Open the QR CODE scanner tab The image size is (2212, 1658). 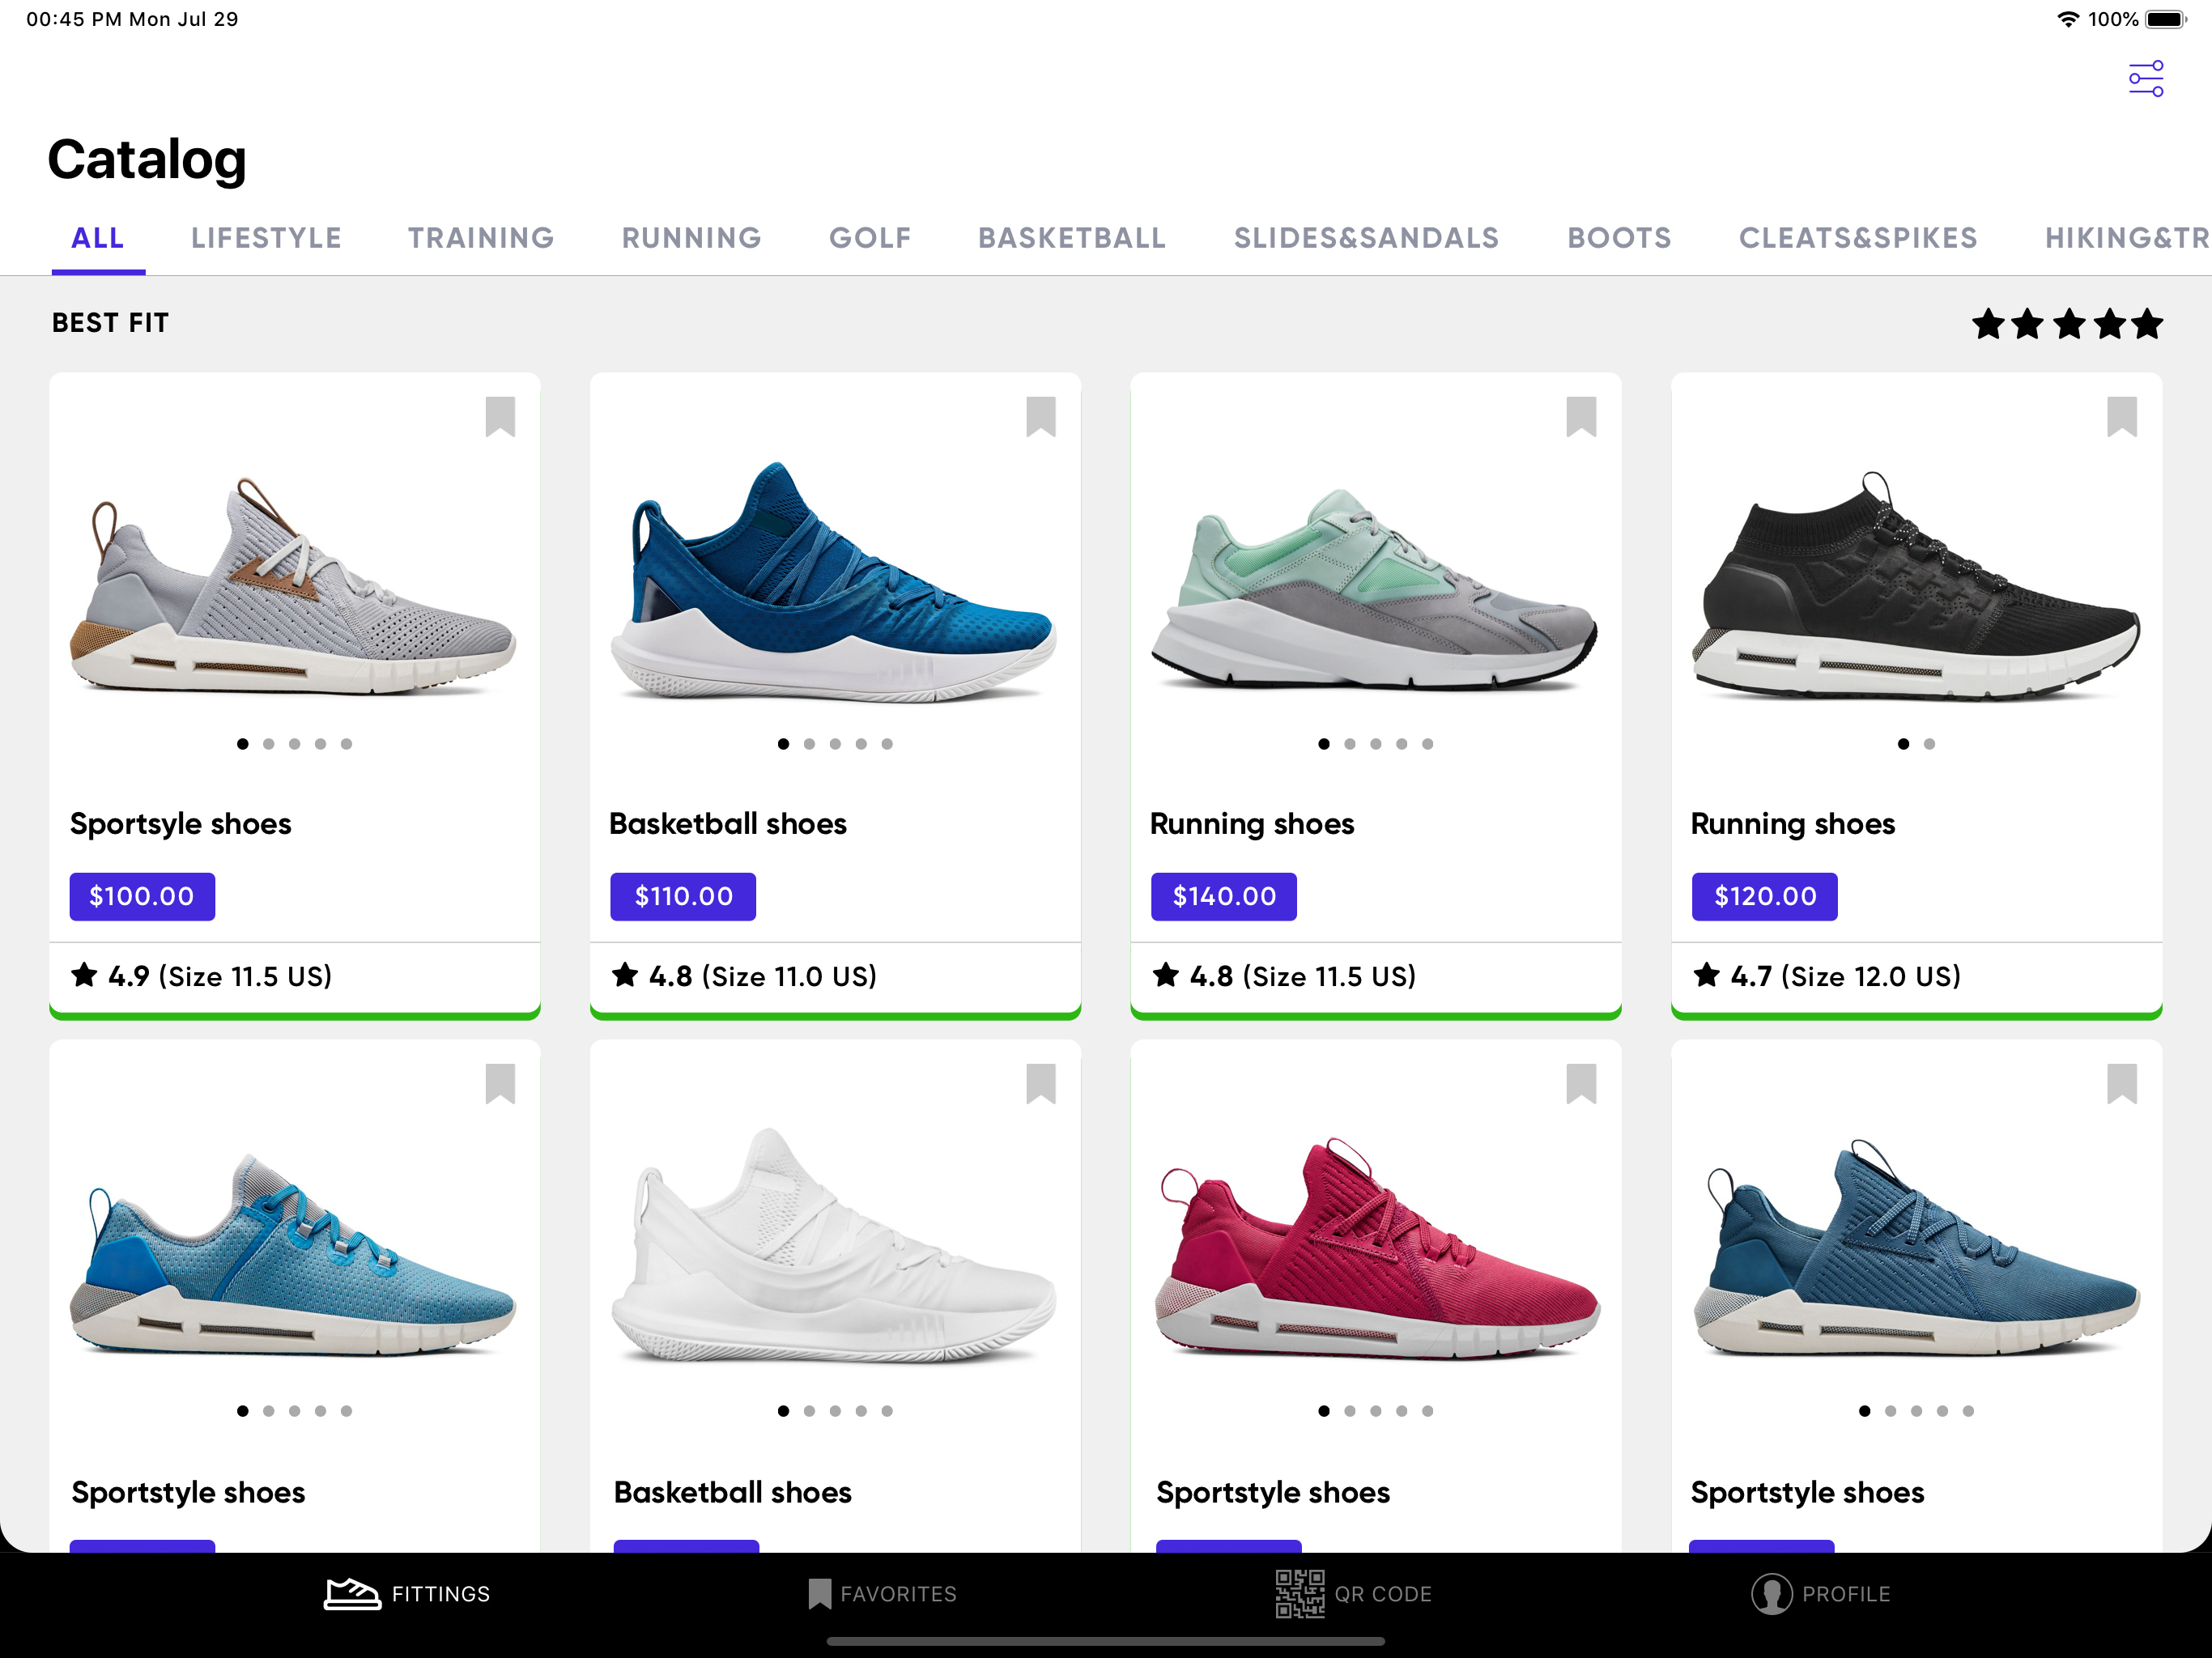(1353, 1594)
